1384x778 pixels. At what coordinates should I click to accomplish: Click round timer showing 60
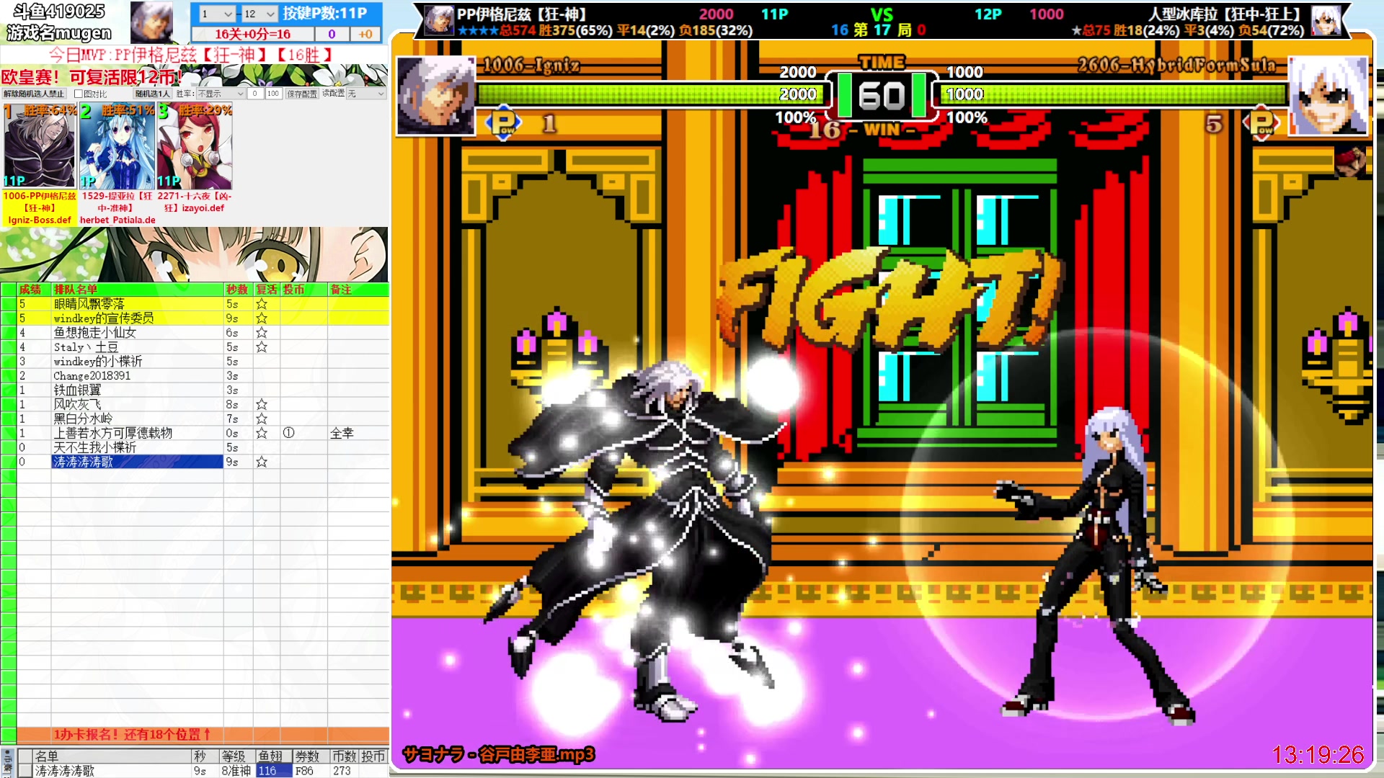pos(882,95)
